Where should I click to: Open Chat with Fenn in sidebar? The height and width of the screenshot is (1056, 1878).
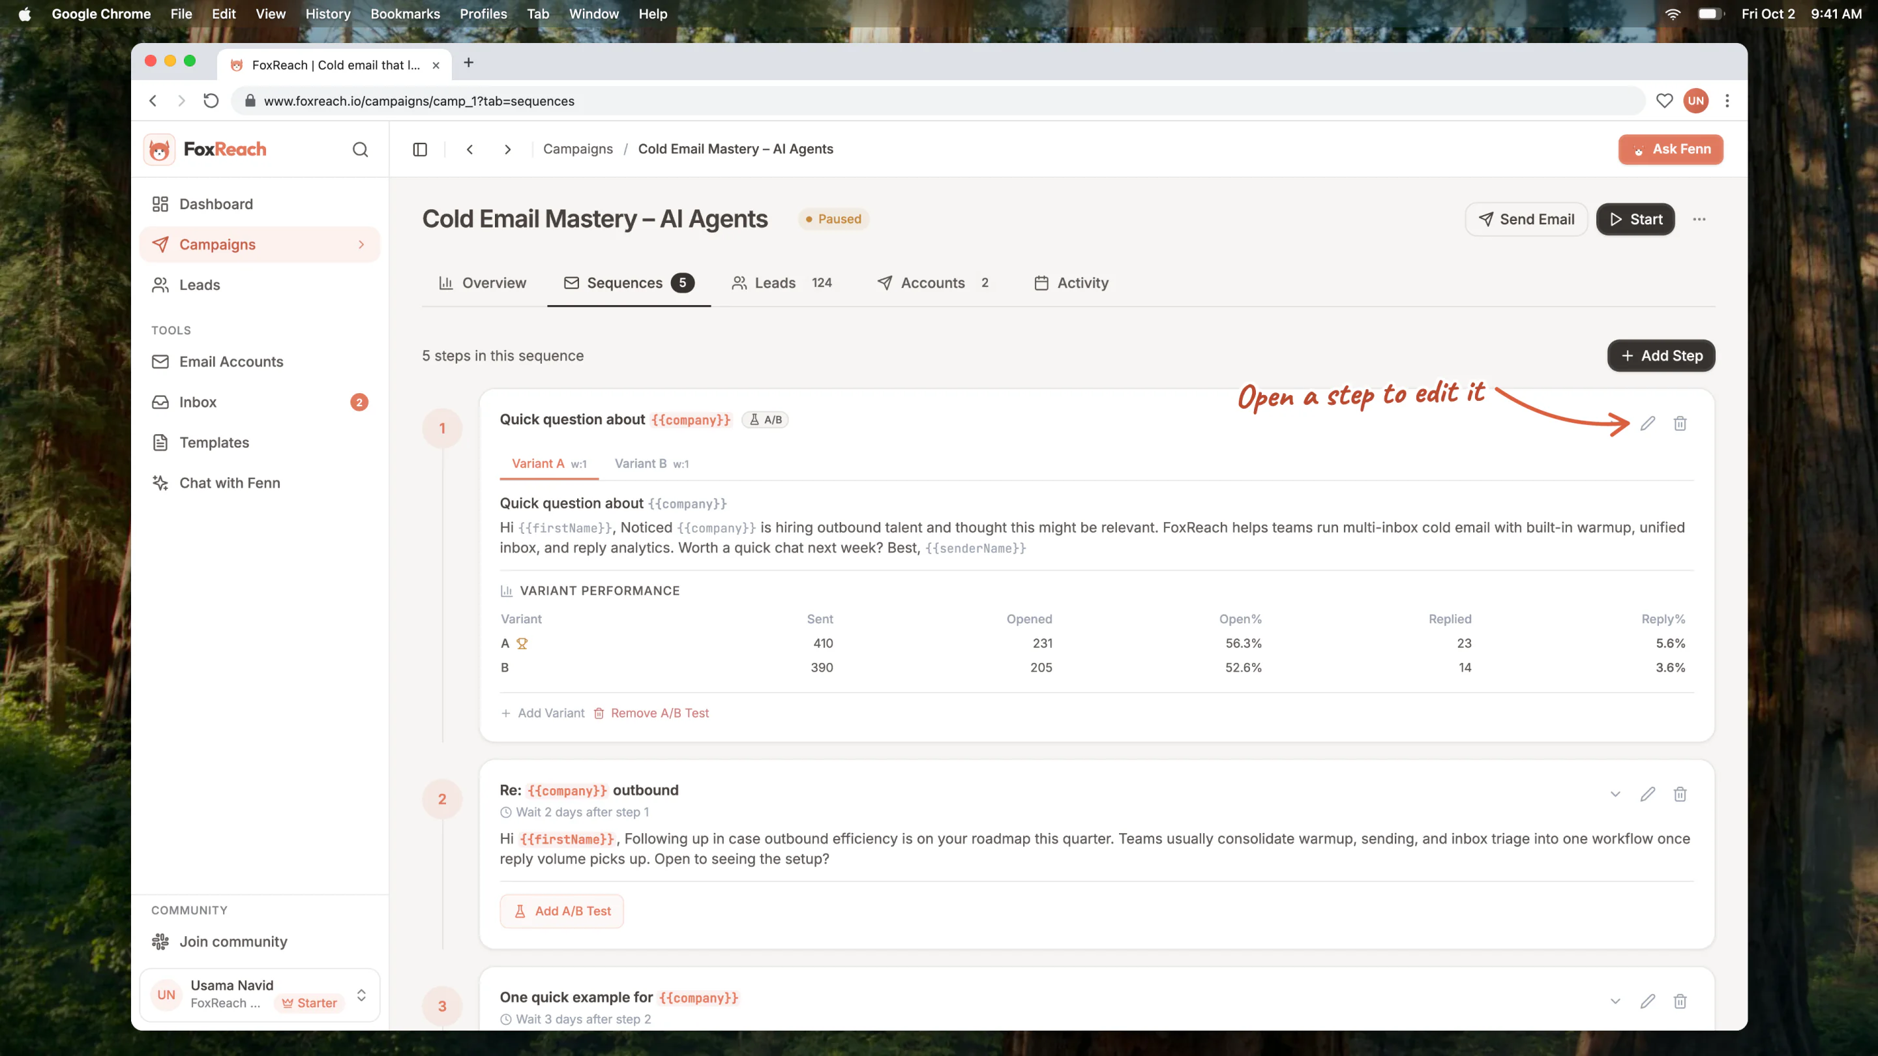click(260, 483)
